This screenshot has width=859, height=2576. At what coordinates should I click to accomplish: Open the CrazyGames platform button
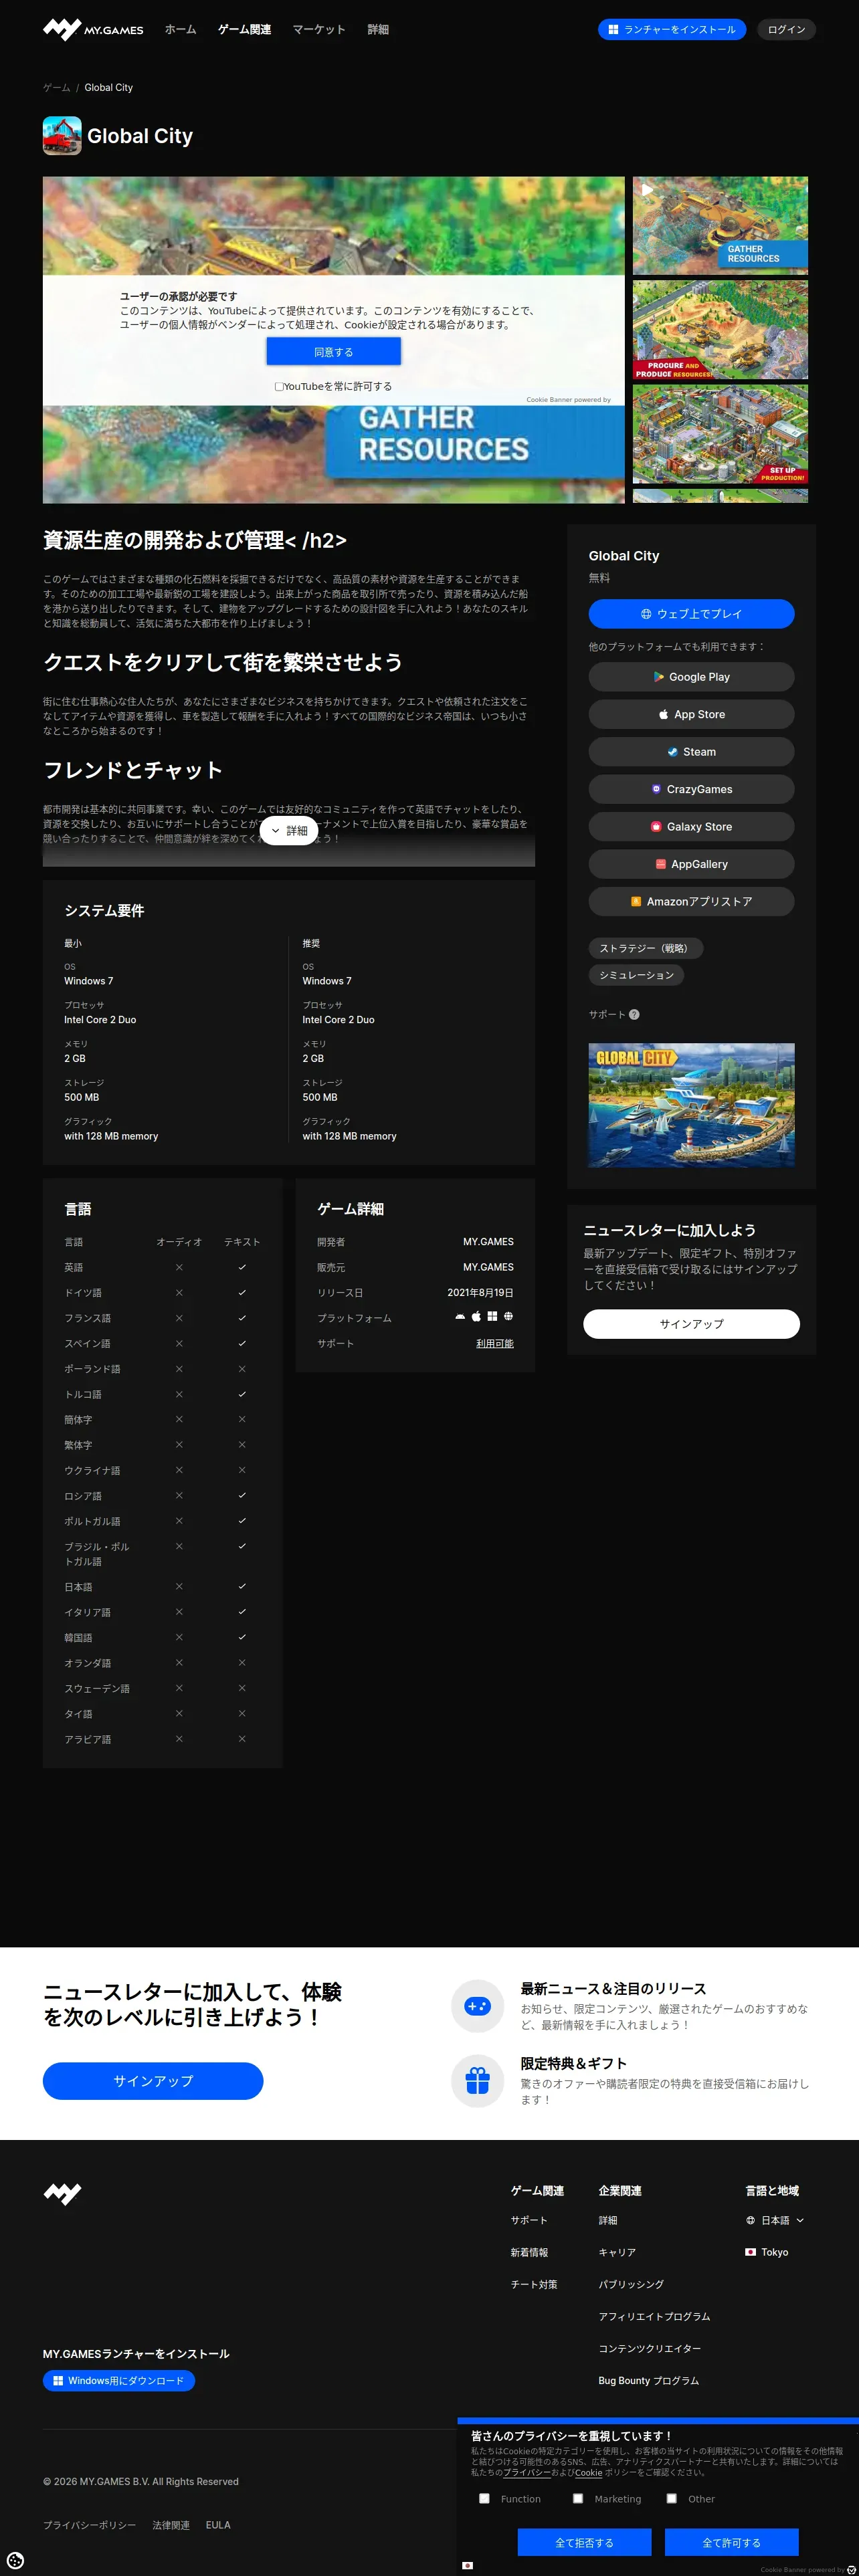691,789
